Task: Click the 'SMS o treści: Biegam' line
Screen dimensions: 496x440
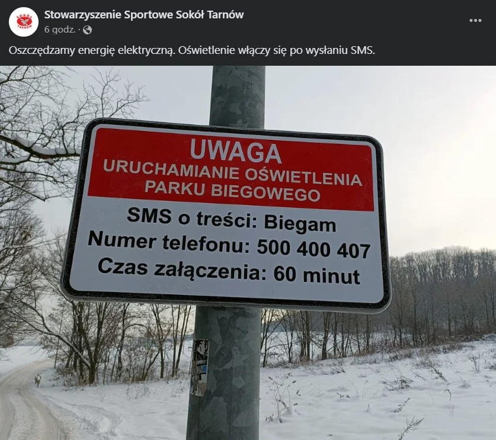Action: 232,220
